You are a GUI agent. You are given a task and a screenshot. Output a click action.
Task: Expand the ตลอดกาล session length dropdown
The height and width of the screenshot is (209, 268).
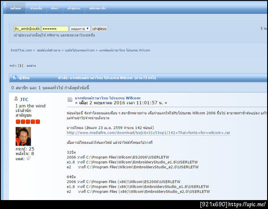[x=80, y=29]
